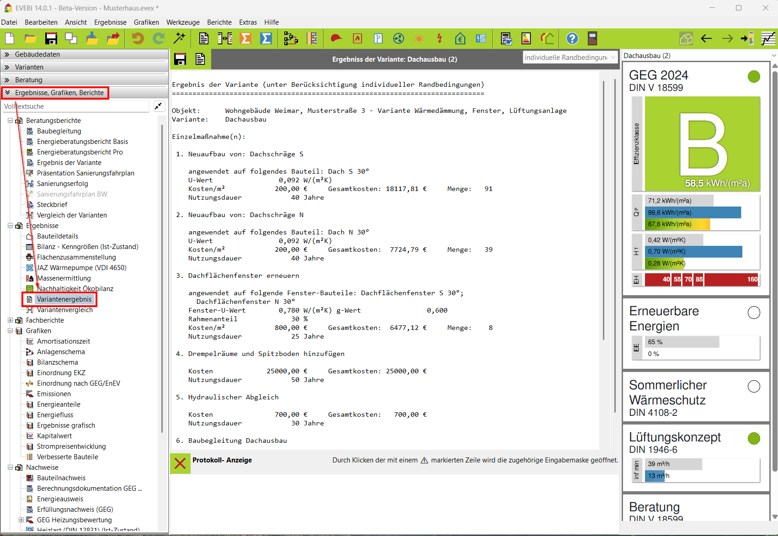
Task: Click the brown door exit icon
Action: click(x=592, y=39)
